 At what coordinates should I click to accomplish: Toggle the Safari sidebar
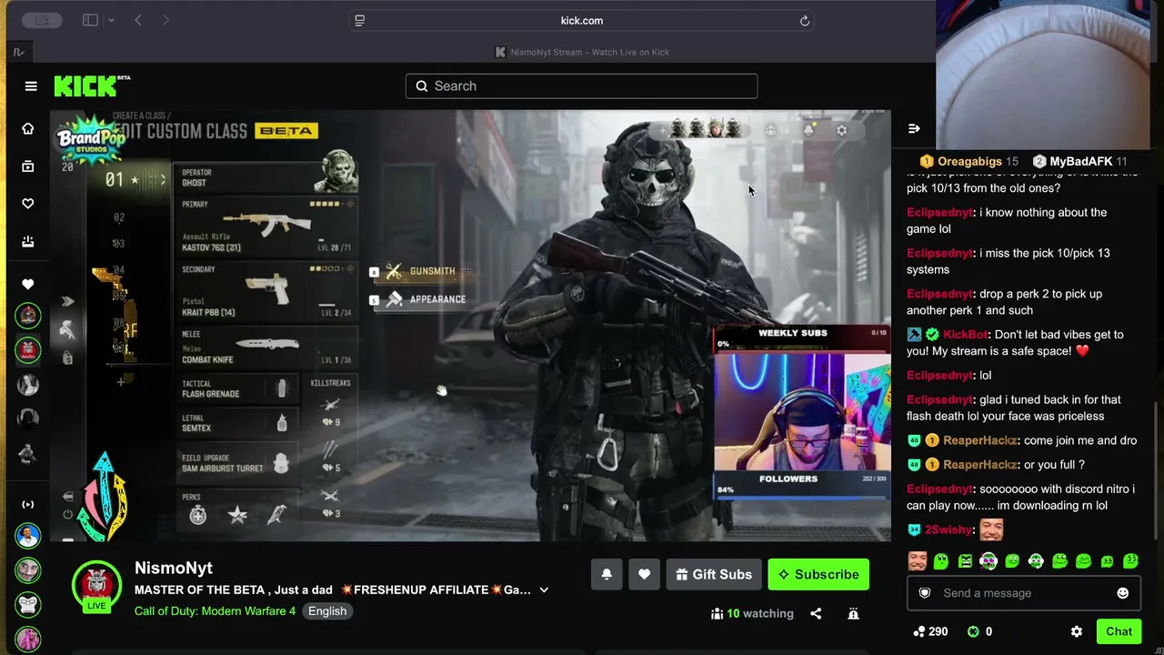pos(90,20)
